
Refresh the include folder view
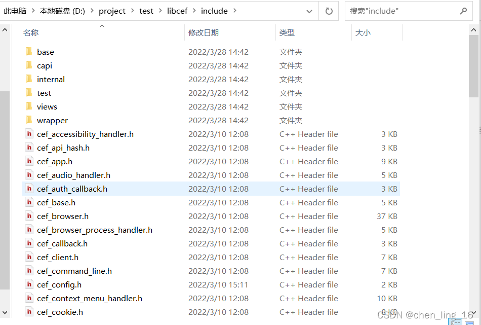329,11
